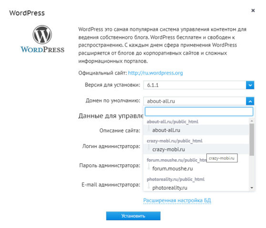Click the Описание сайта label

[x=120, y=131]
